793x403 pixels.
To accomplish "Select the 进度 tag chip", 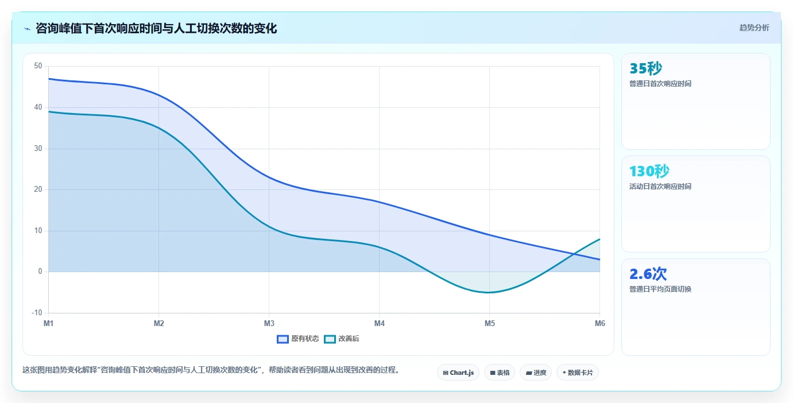I will click(x=536, y=373).
